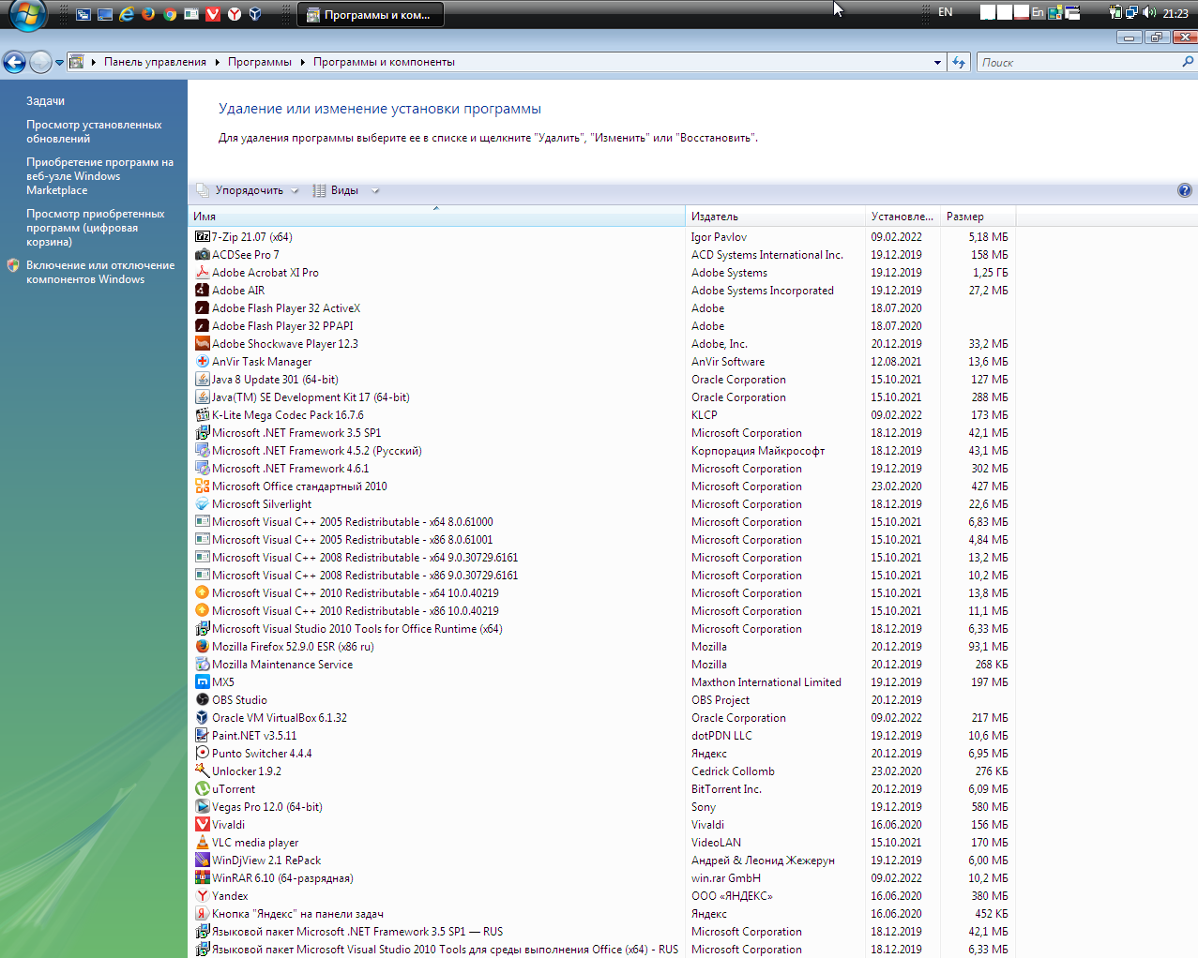Click the Vegas Pro 12.0 icon

(202, 807)
